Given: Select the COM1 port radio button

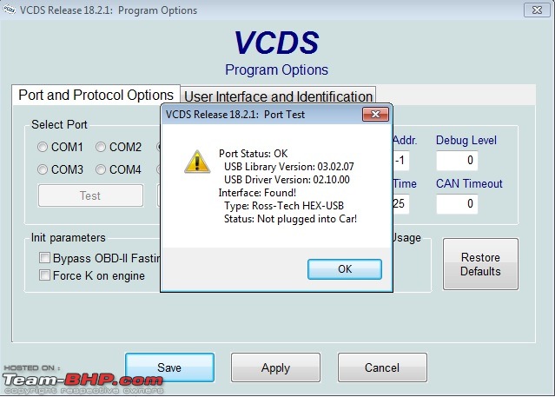Looking at the screenshot, I should coord(43,147).
